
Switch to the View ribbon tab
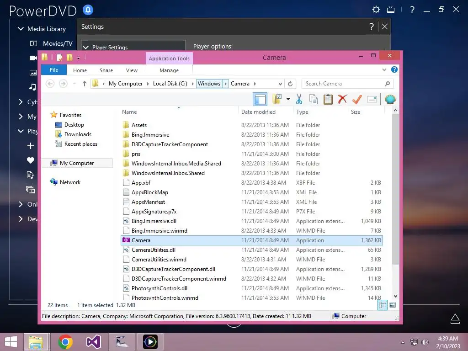tap(132, 70)
